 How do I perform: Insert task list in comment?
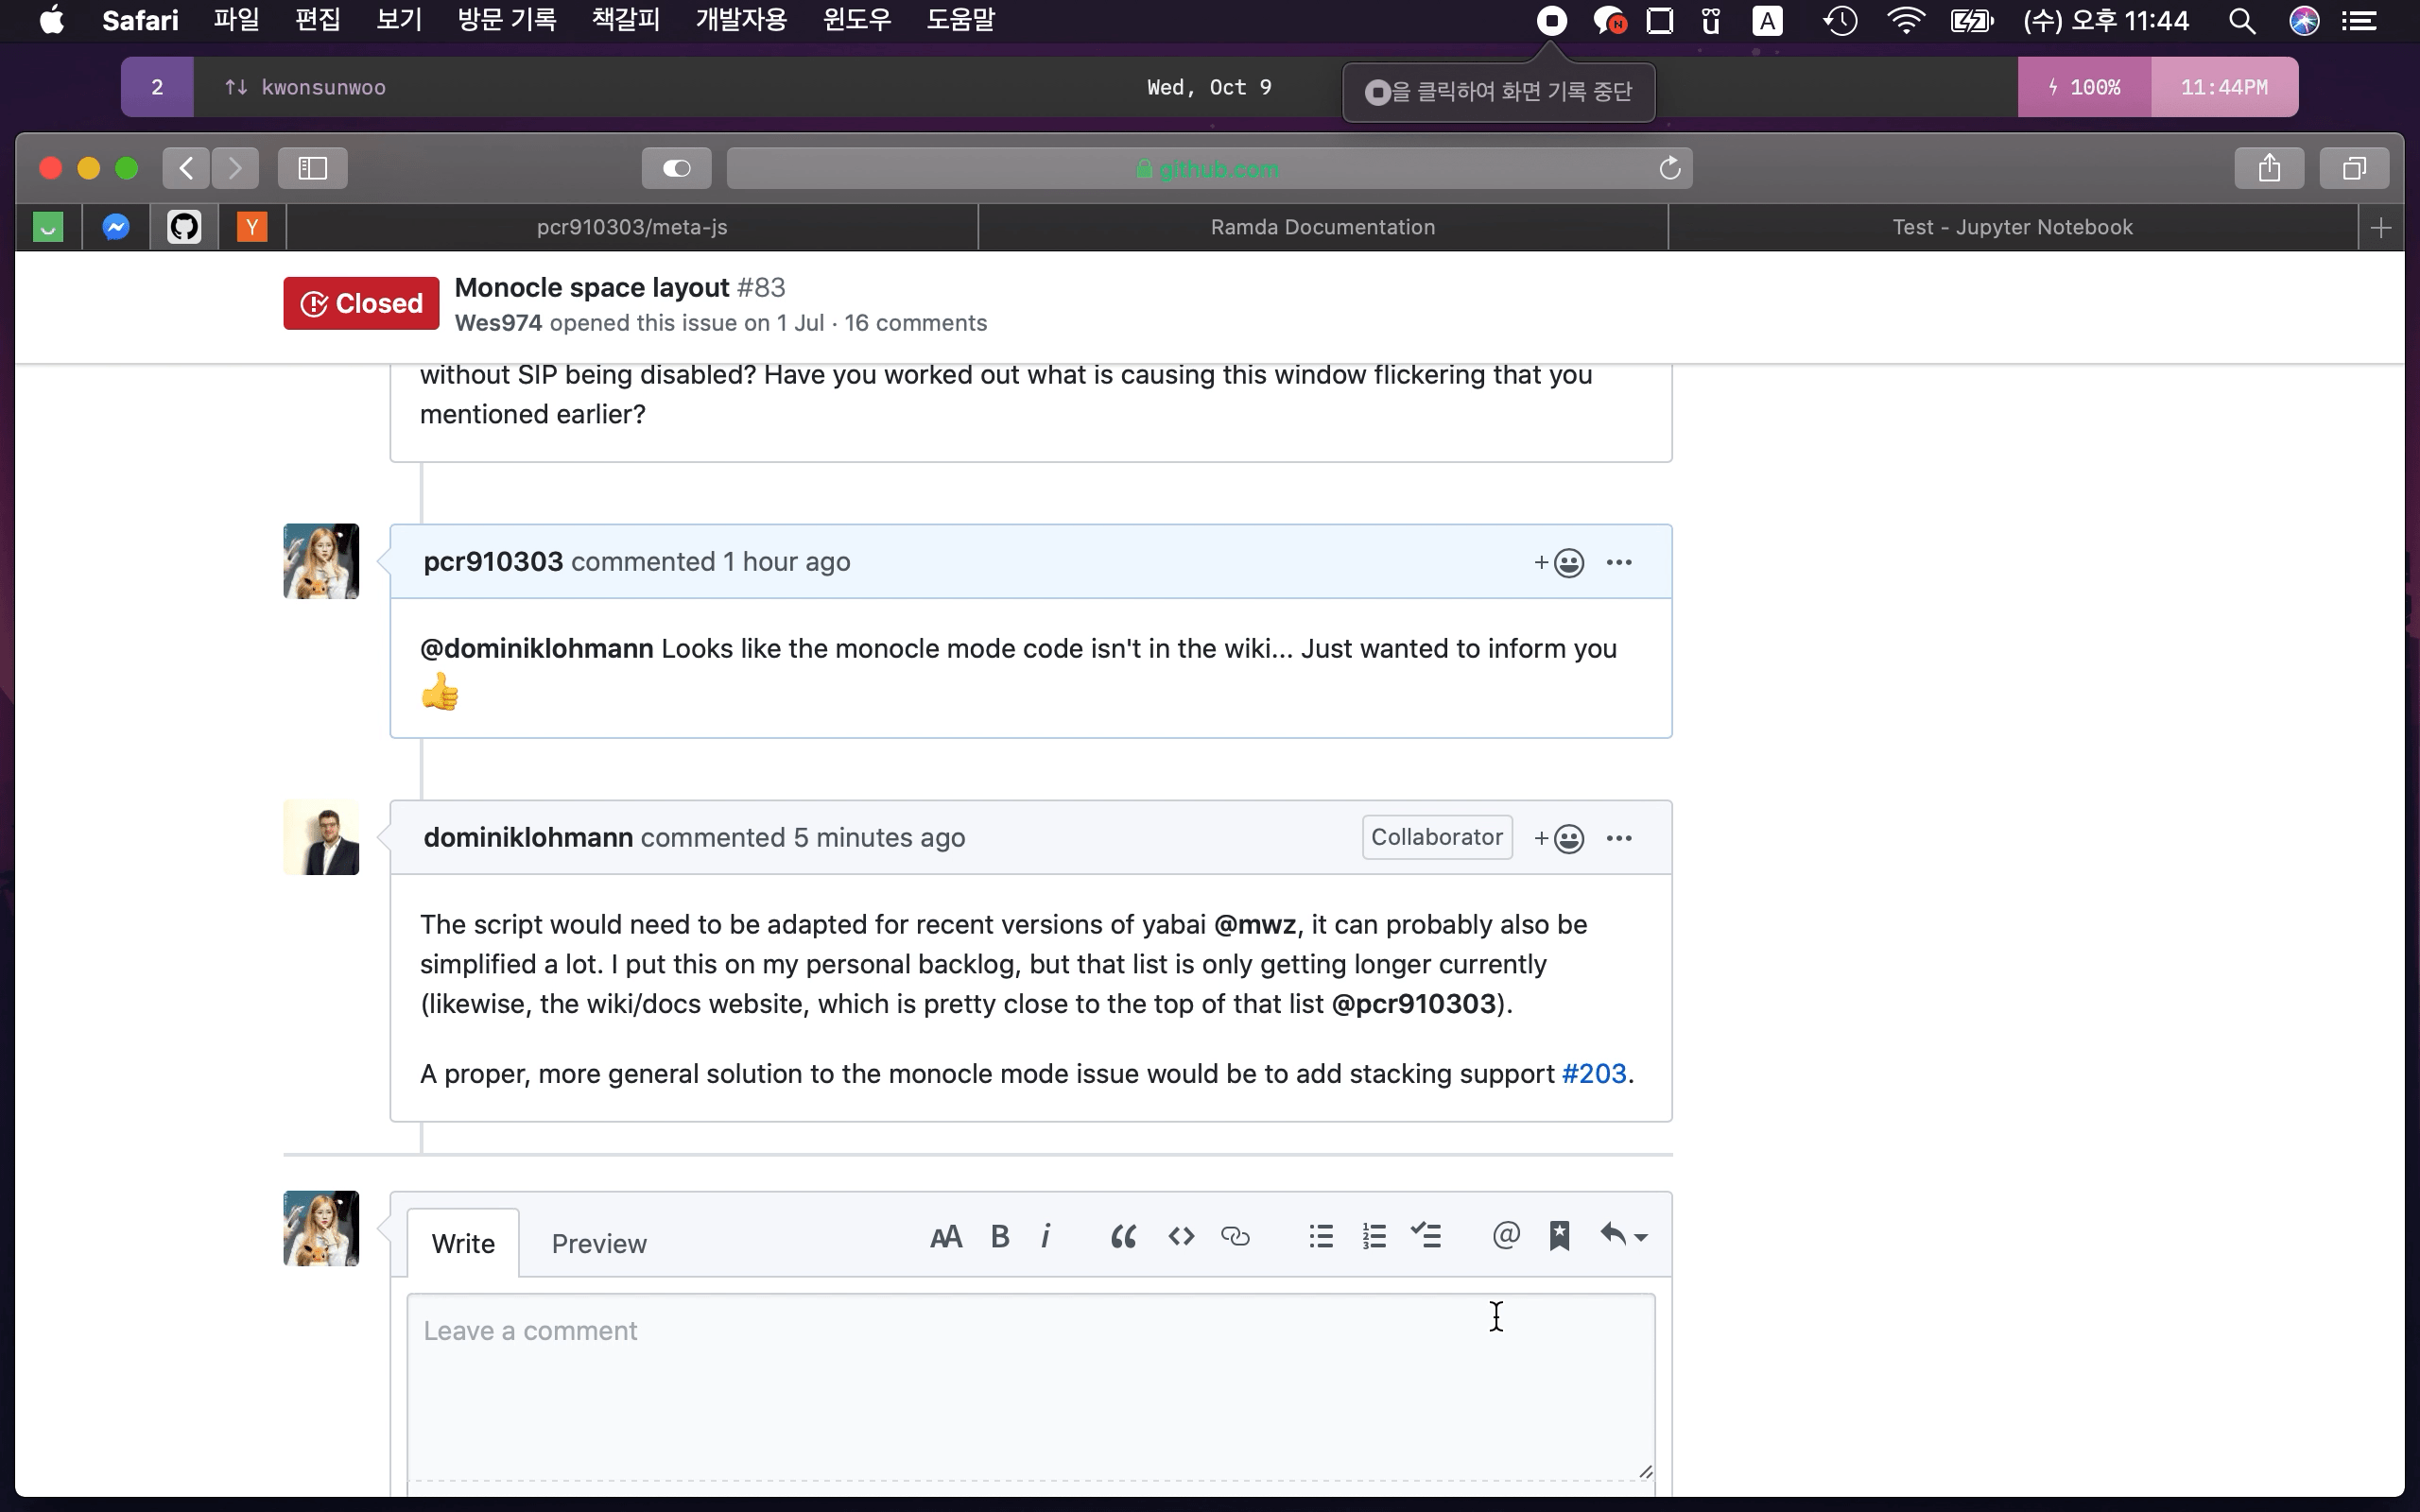[x=1426, y=1237]
